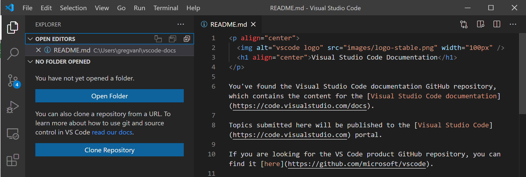Click the EXPLORER panel title

tap(48, 24)
